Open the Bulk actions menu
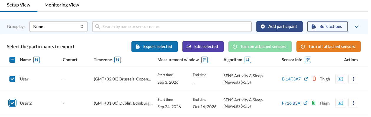Screen dimensions: 371x117 pyautogui.click(x=327, y=27)
